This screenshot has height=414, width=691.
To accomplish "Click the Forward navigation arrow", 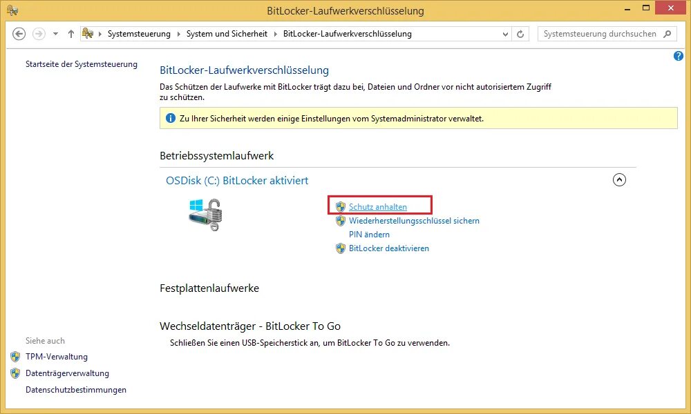I will [x=39, y=34].
